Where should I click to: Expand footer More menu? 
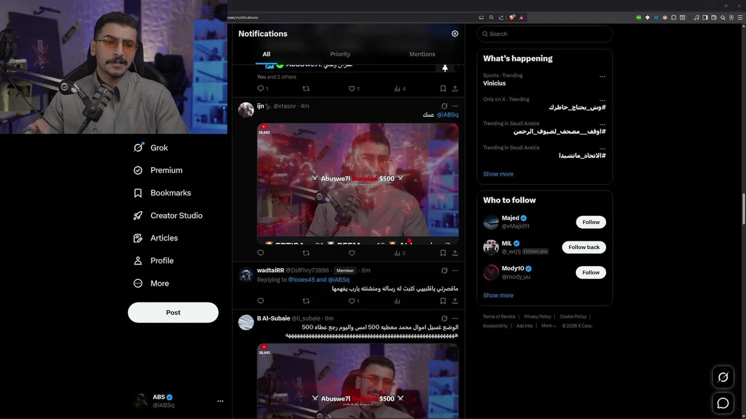coord(548,326)
